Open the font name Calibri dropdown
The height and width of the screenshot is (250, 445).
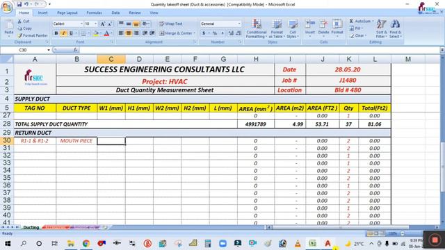[x=81, y=24]
